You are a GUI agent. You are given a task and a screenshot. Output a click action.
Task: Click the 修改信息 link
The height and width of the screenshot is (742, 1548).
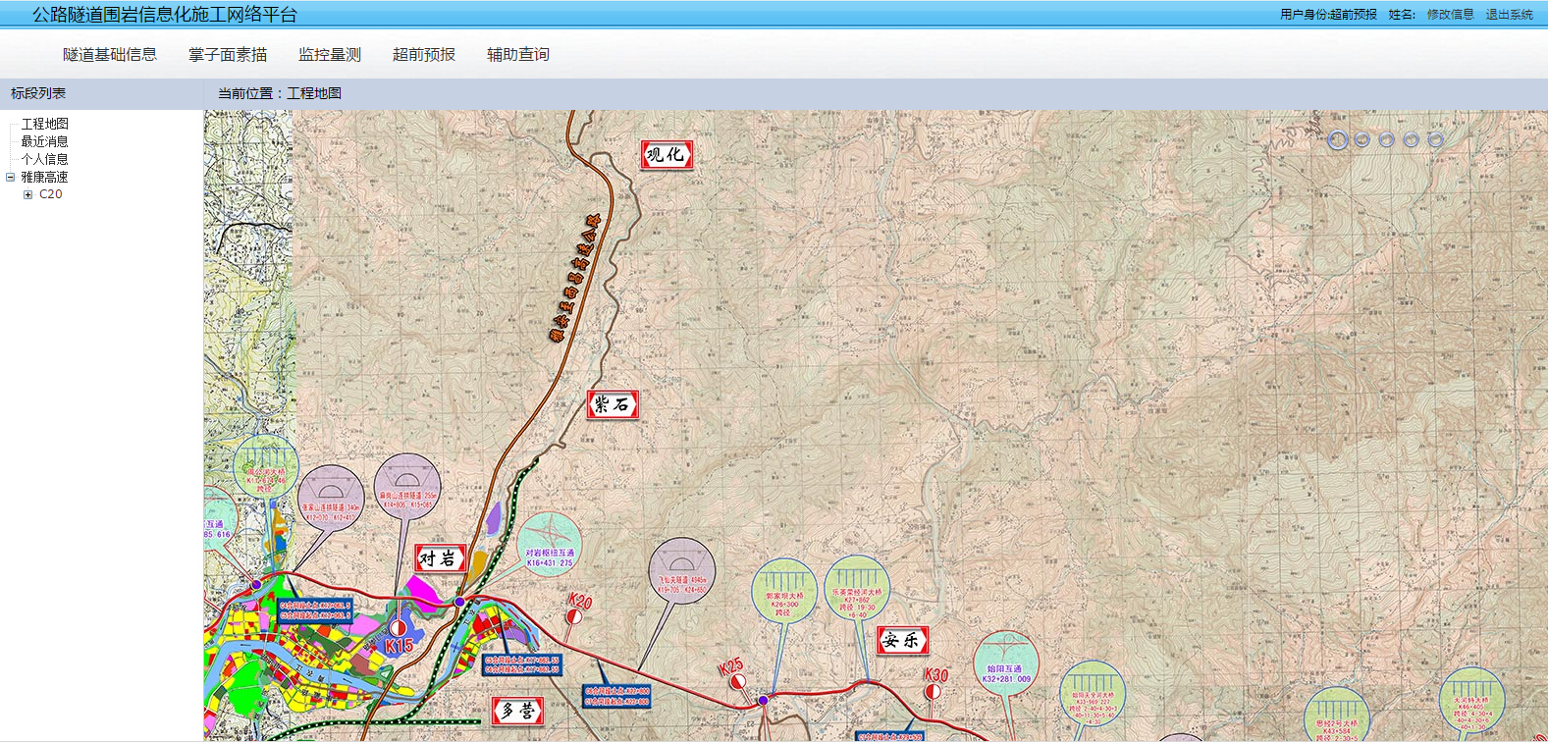[1450, 15]
